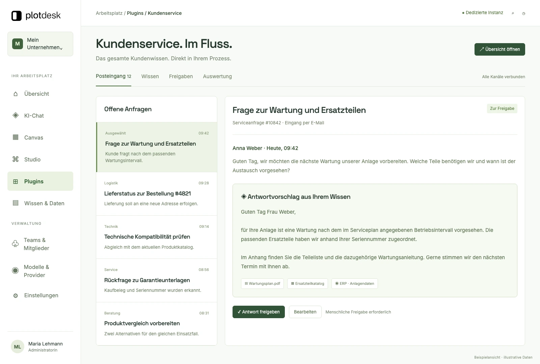Screen dimensions: 540x364
Task: Click the clock history icon in header
Action: [x=523, y=13]
